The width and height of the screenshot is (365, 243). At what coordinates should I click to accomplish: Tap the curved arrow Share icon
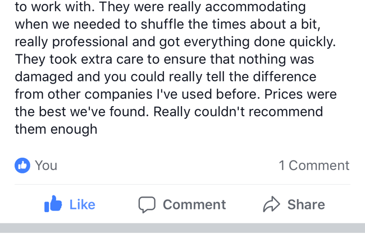(x=271, y=204)
